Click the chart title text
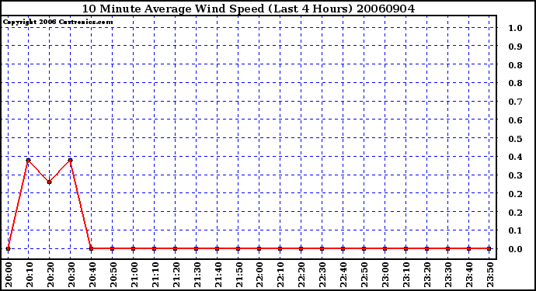This screenshot has height=291, width=536. (x=248, y=9)
